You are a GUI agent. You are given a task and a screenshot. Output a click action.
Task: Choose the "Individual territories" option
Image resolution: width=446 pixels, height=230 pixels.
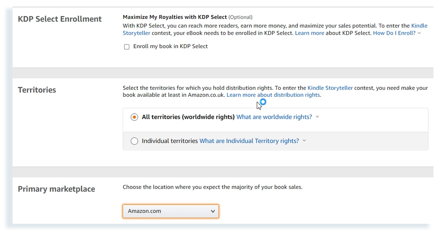point(135,141)
